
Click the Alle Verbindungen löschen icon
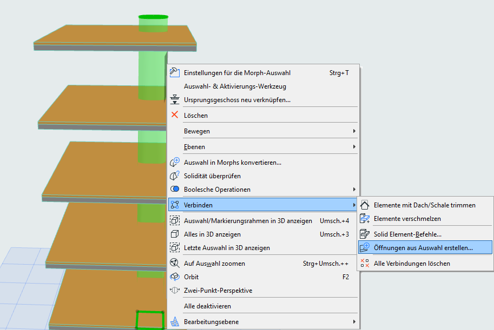tap(365, 263)
